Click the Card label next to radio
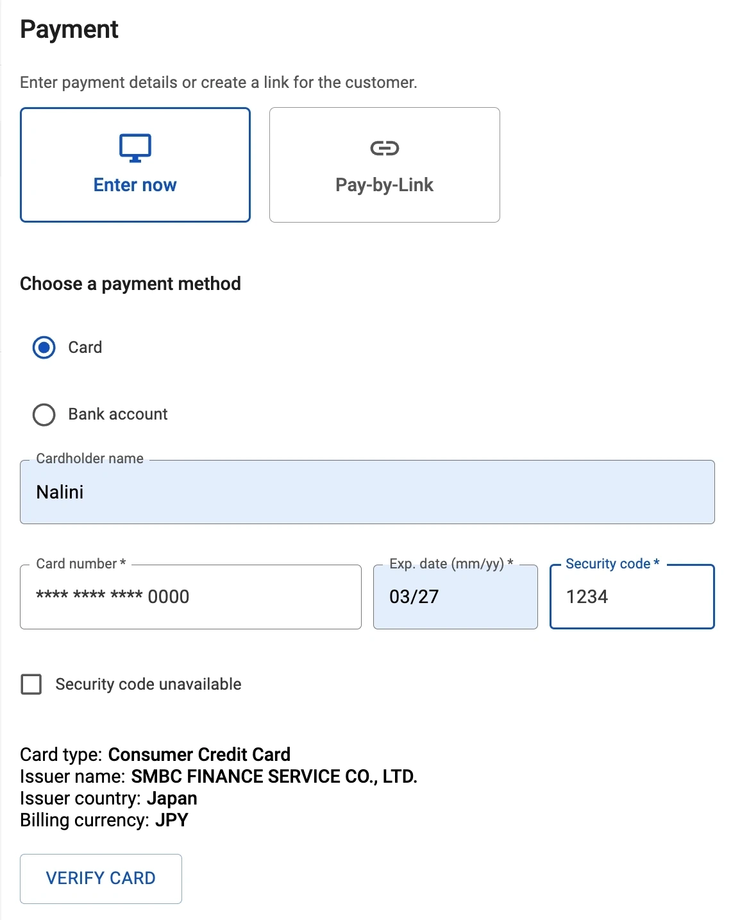The height and width of the screenshot is (920, 749). pyautogui.click(x=85, y=348)
